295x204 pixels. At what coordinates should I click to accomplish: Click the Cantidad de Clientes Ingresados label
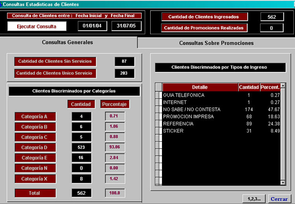click(x=204, y=17)
